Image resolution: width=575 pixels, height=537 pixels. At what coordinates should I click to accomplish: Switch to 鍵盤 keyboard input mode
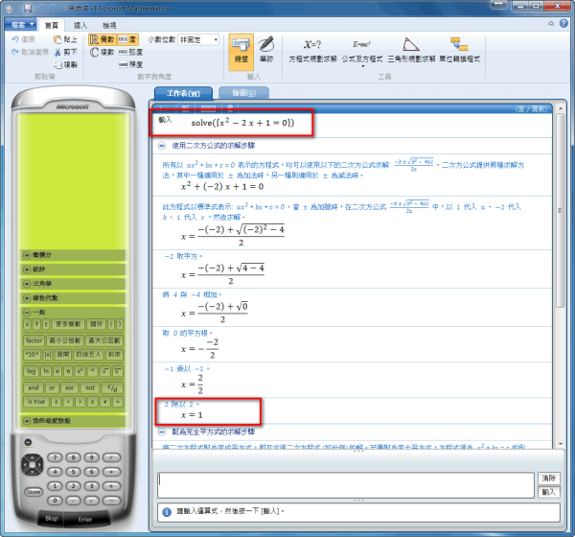pos(241,52)
